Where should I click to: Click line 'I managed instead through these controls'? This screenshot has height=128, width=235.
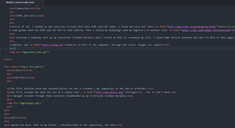70,96
